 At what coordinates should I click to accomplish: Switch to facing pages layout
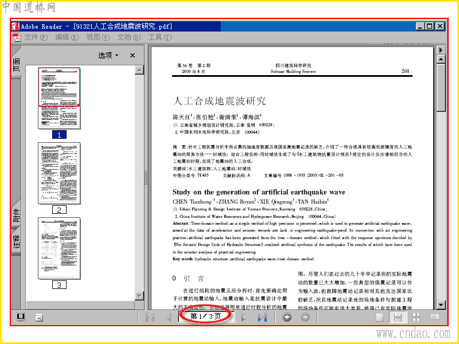tap(435, 318)
